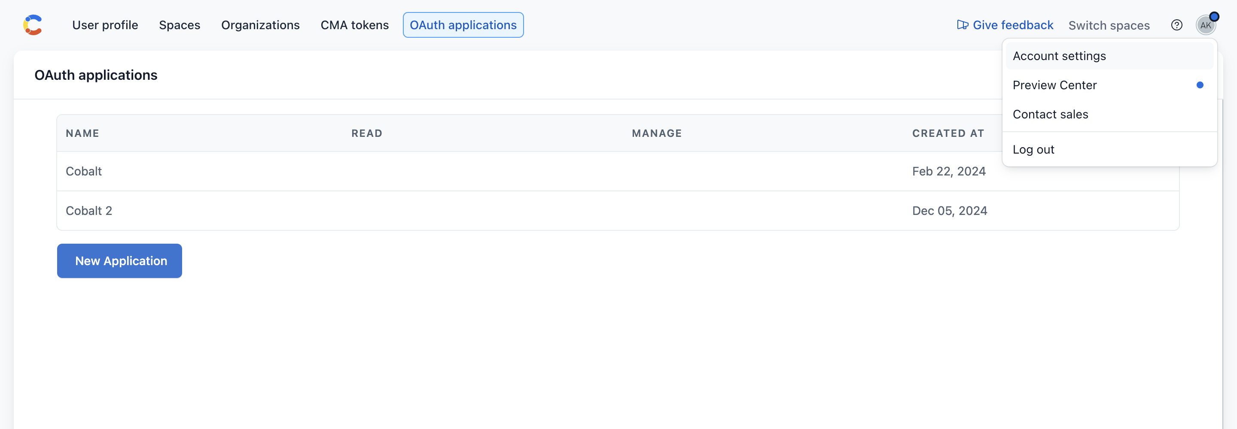The height and width of the screenshot is (429, 1237).
Task: Select the Cobalt 2 application
Action: (88, 210)
